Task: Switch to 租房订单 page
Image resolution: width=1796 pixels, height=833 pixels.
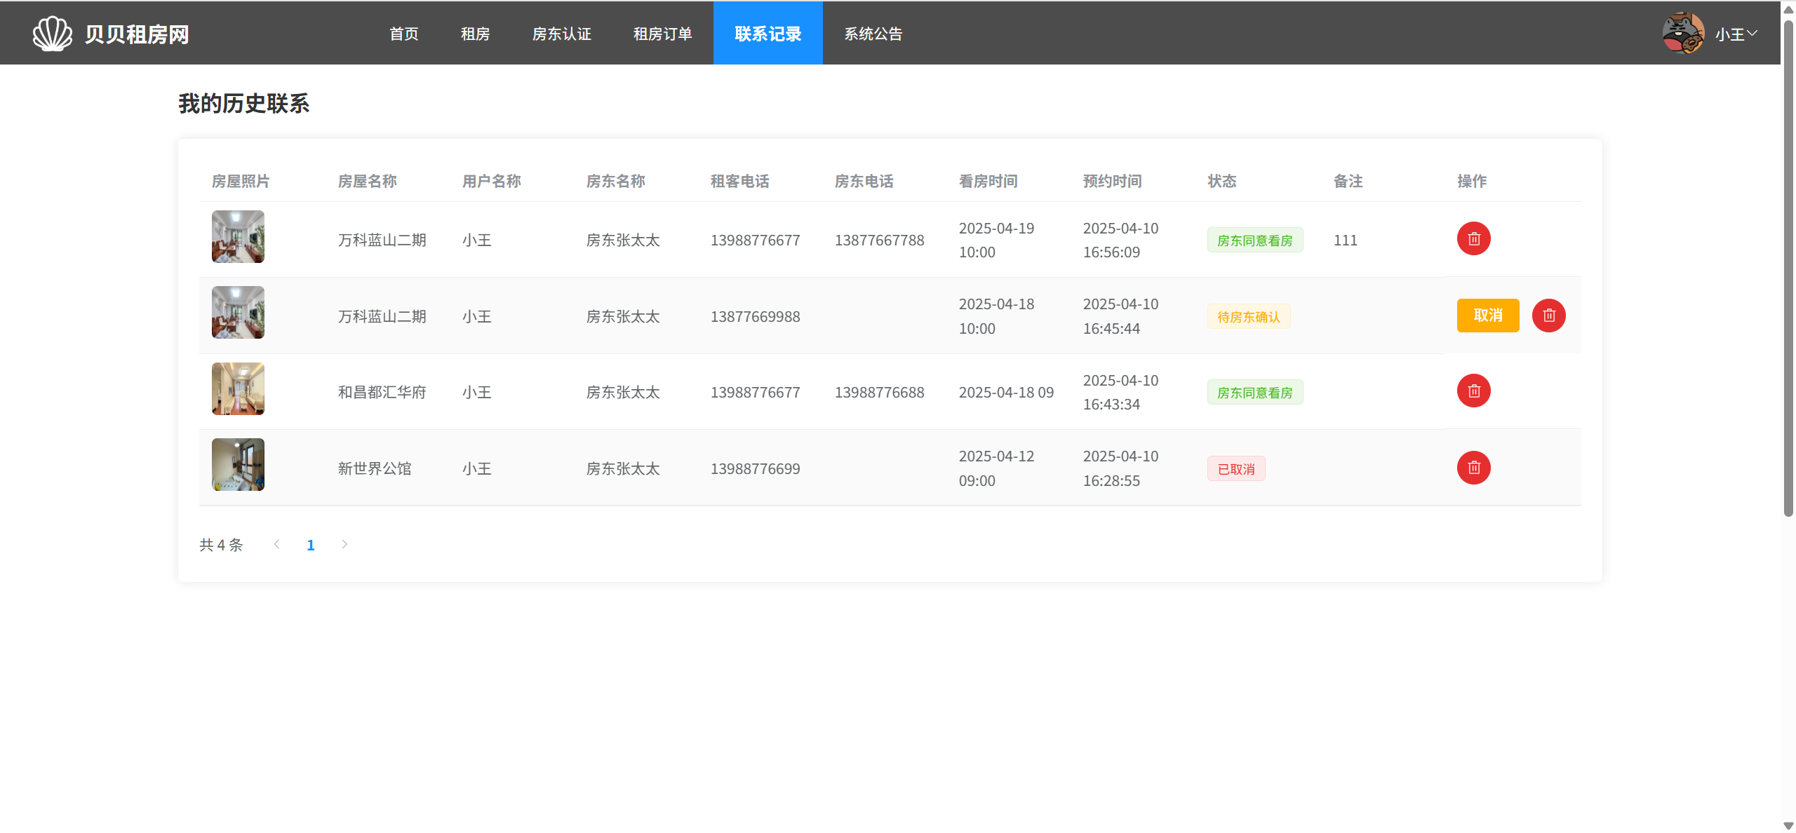Action: (x=662, y=34)
